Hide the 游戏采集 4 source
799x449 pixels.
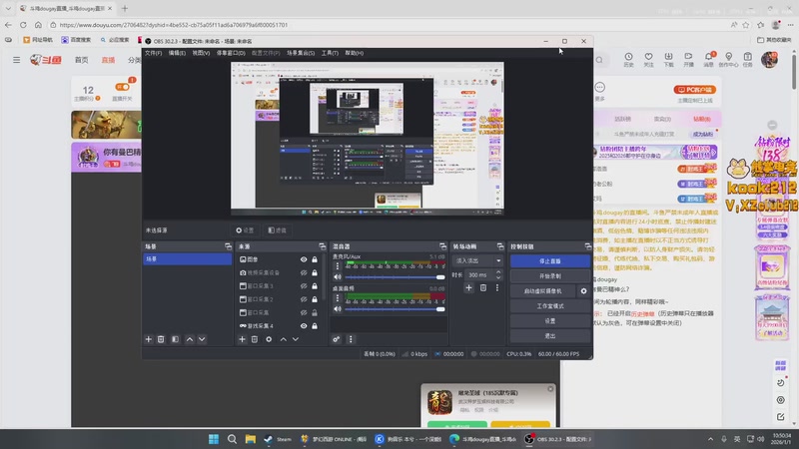304,326
